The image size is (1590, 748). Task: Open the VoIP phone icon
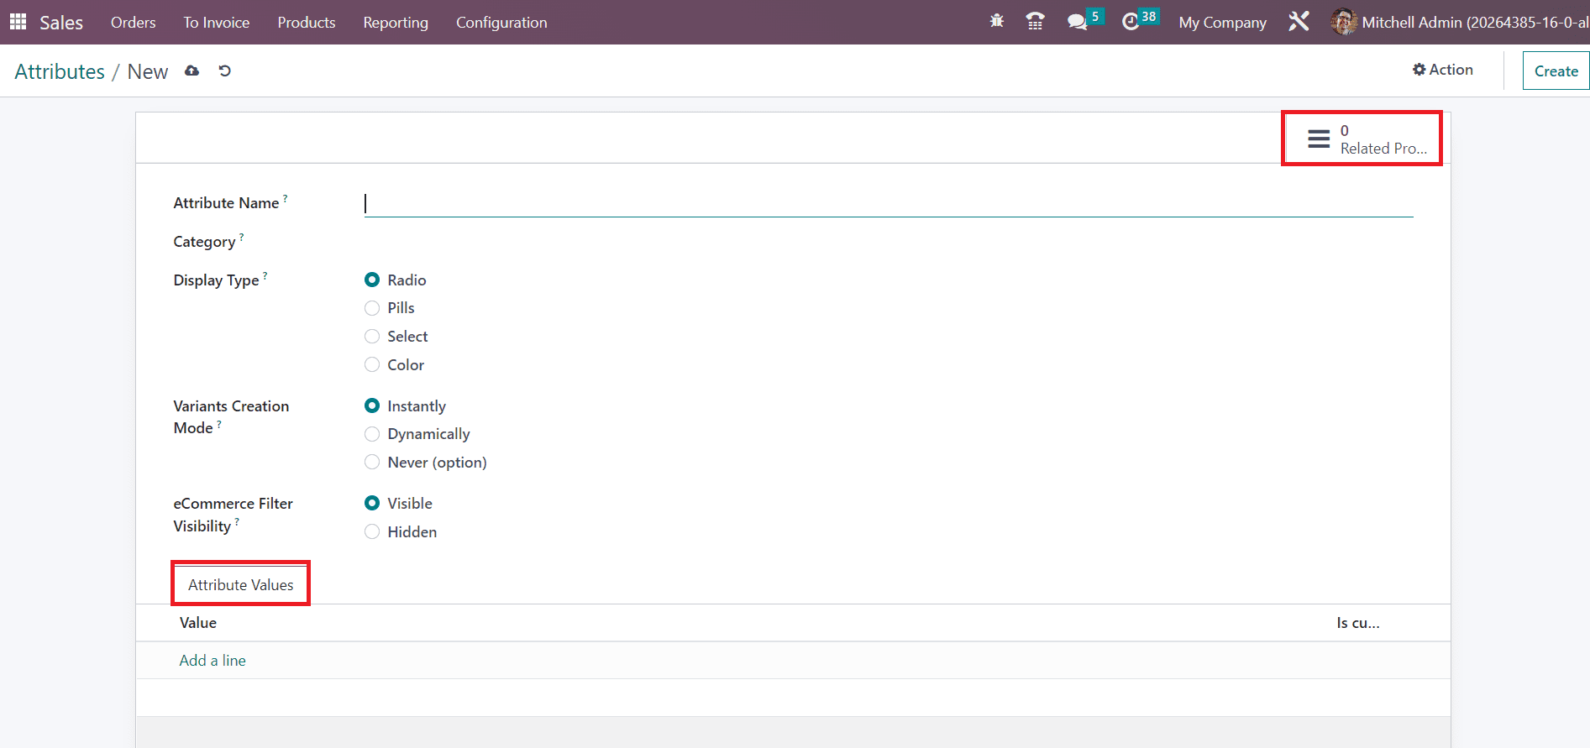[1036, 22]
